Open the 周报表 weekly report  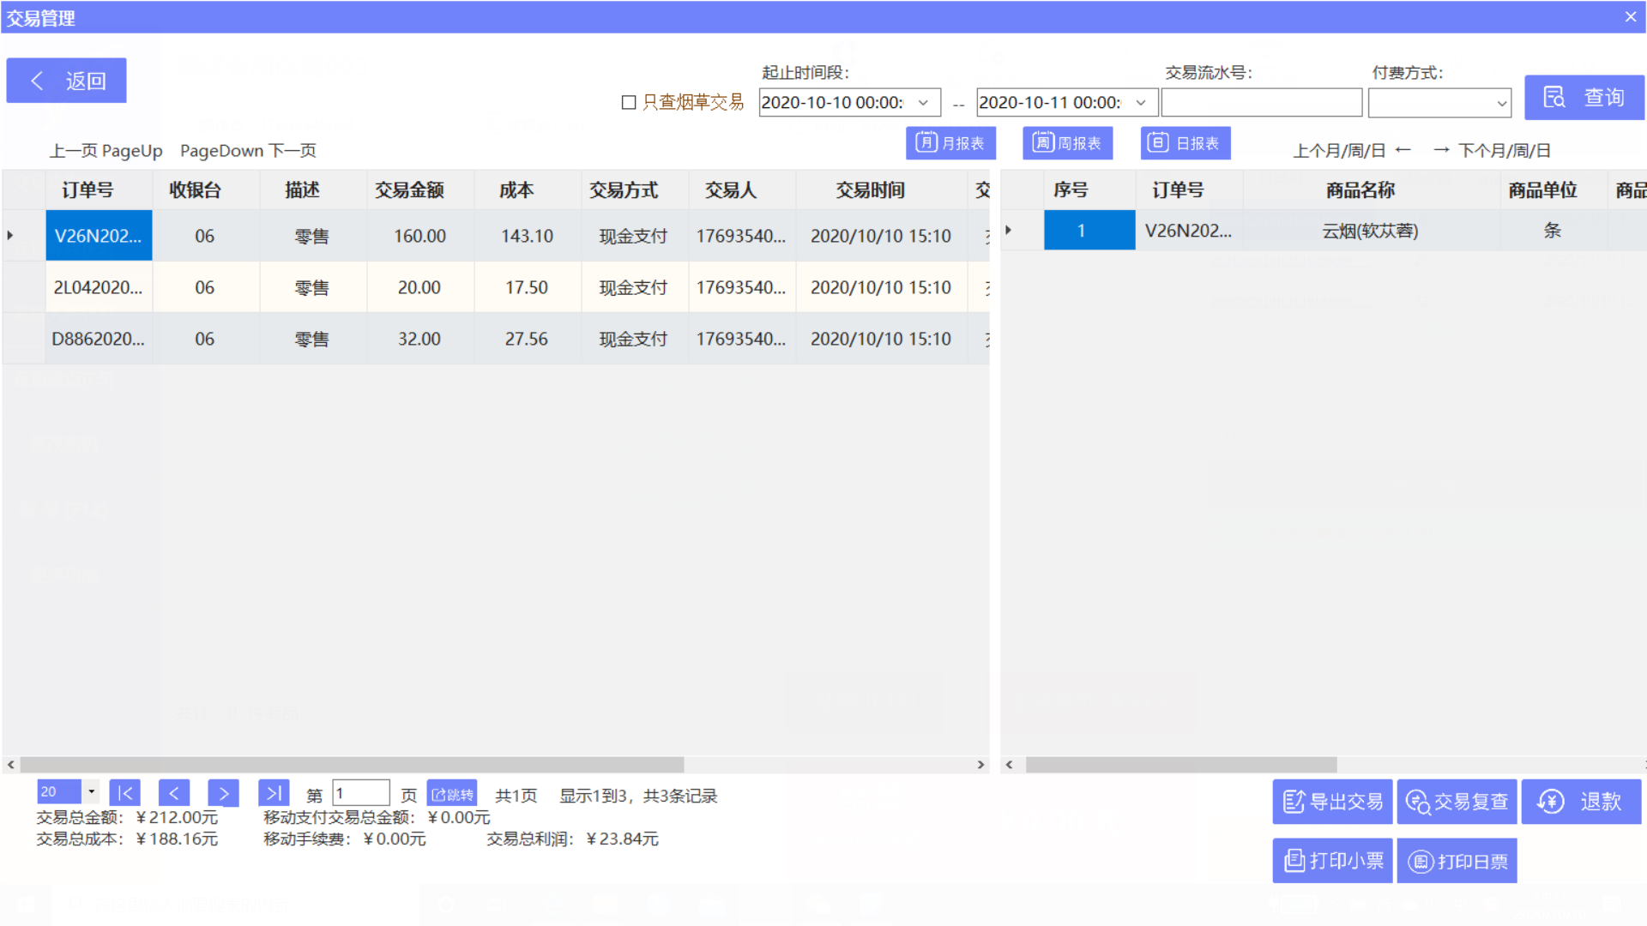(1067, 143)
